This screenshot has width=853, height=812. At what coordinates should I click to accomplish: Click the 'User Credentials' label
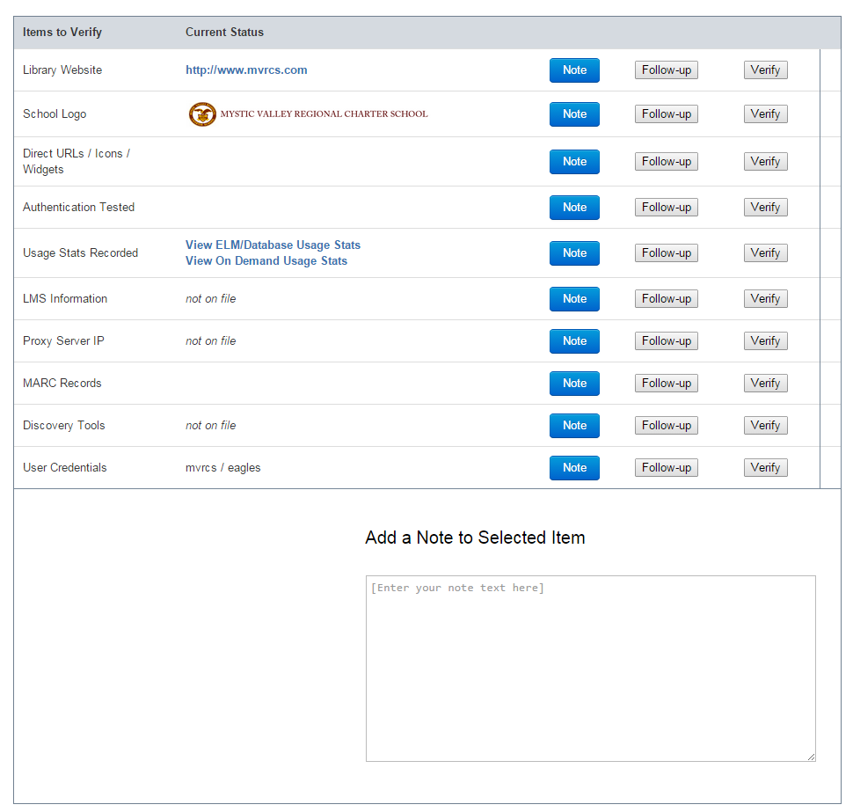(65, 468)
